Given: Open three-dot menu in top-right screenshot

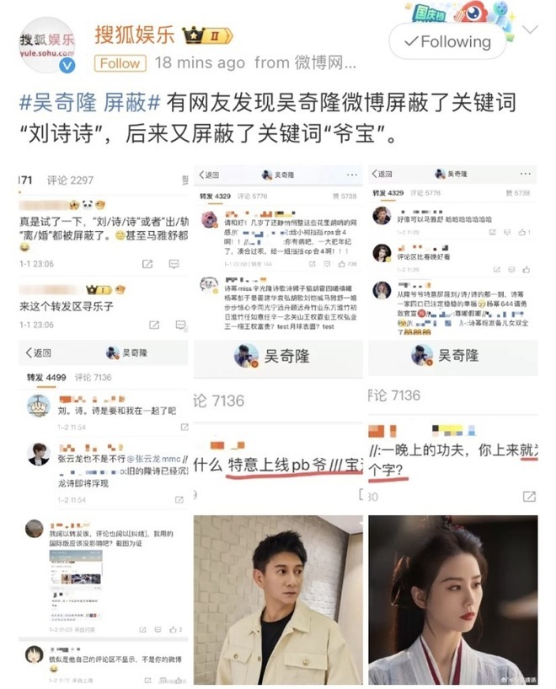Looking at the screenshot, I should (x=526, y=174).
